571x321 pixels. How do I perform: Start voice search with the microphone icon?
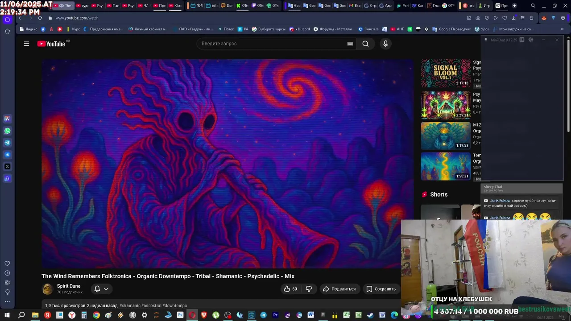pos(385,44)
